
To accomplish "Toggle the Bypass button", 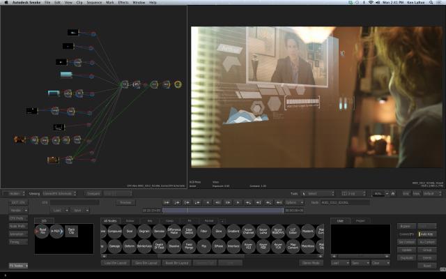I will (x=406, y=226).
